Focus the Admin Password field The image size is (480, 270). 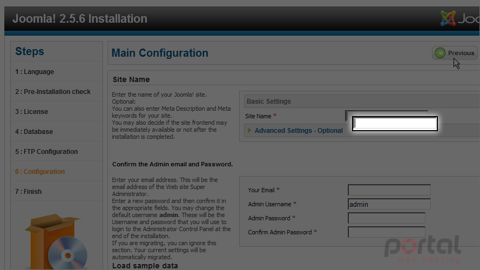[x=387, y=218]
